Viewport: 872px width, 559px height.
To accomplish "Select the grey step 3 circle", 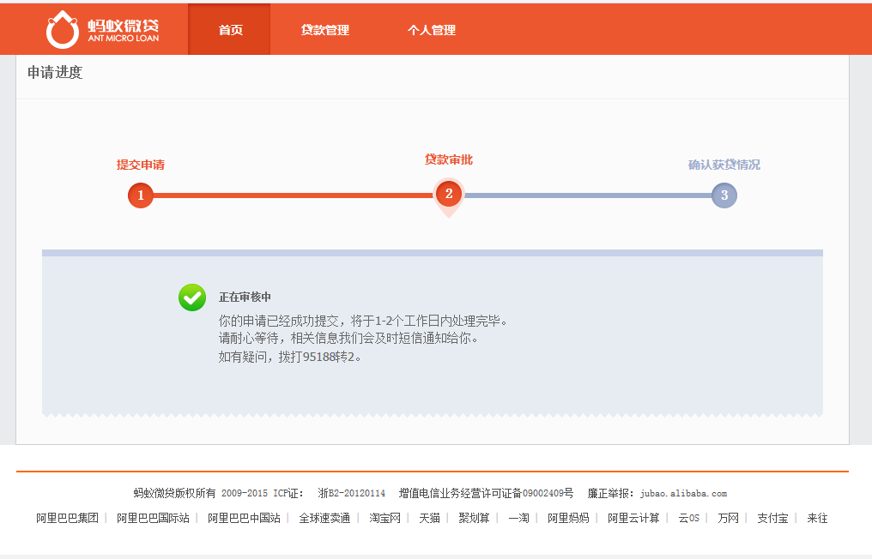I will (x=724, y=195).
